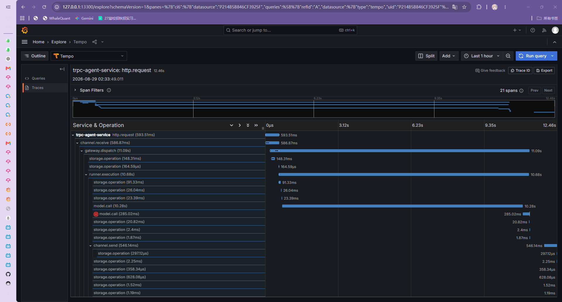Share the current Explore view
562x302 pixels.
tap(95, 42)
